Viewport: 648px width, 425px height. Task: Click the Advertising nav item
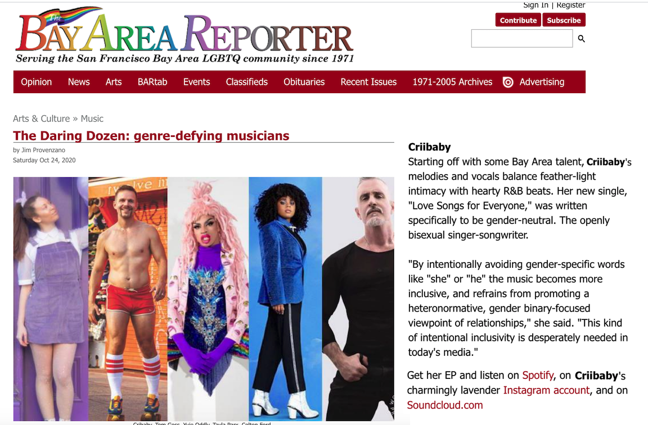click(x=542, y=82)
